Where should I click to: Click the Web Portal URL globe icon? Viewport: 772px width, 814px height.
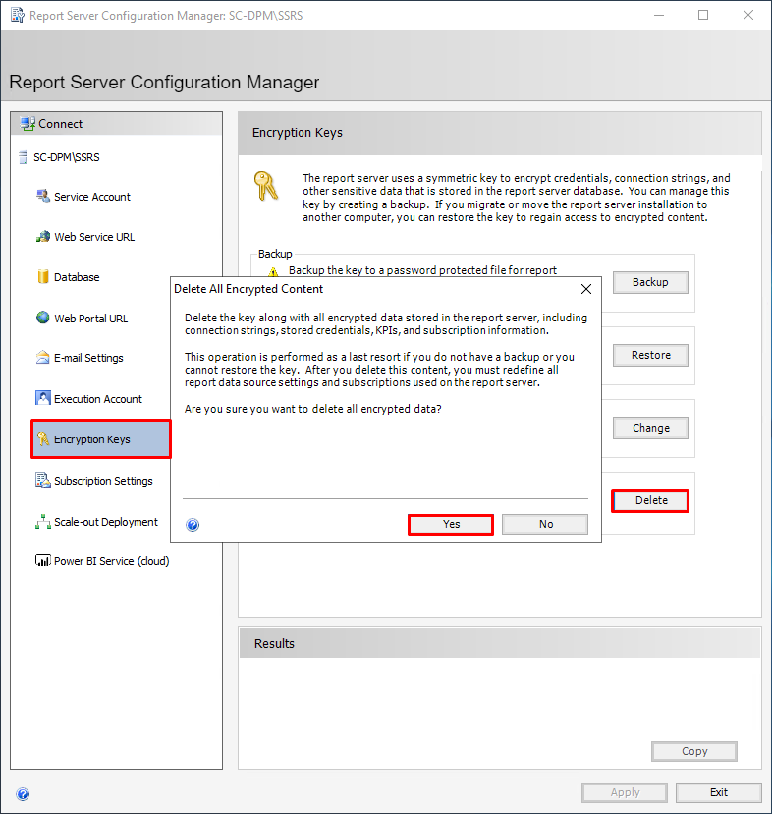[43, 318]
